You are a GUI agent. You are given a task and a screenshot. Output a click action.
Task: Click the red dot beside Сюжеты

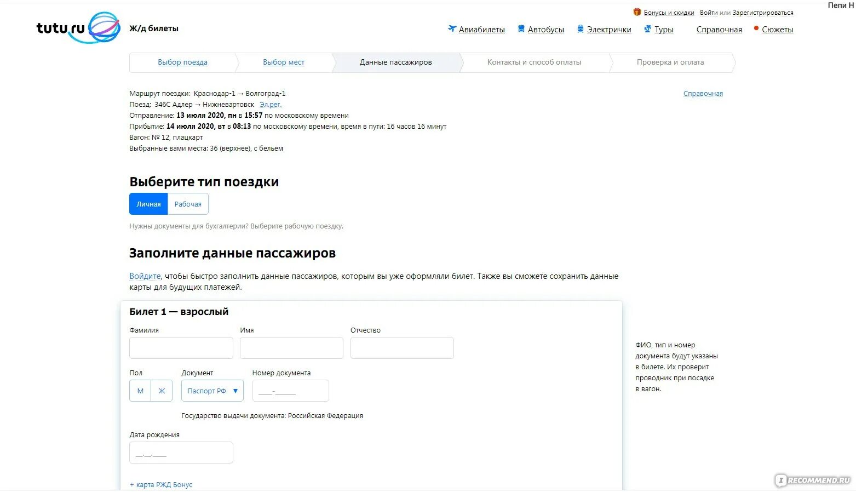[756, 28]
